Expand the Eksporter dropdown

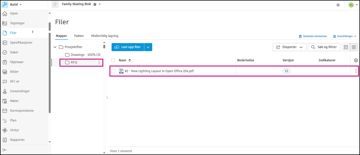pos(290,47)
